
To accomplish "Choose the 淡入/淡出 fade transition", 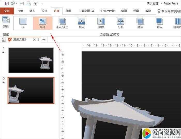I will (62, 23).
